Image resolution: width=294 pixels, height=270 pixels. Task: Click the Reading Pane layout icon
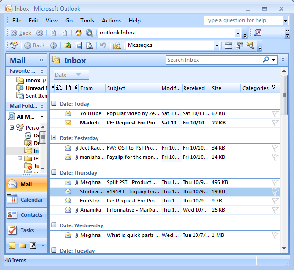point(78,45)
